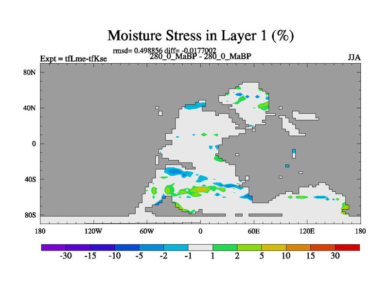Choose the orange colorbar swatch between 10 and 15
The image size is (389, 292).
(x=298, y=247)
